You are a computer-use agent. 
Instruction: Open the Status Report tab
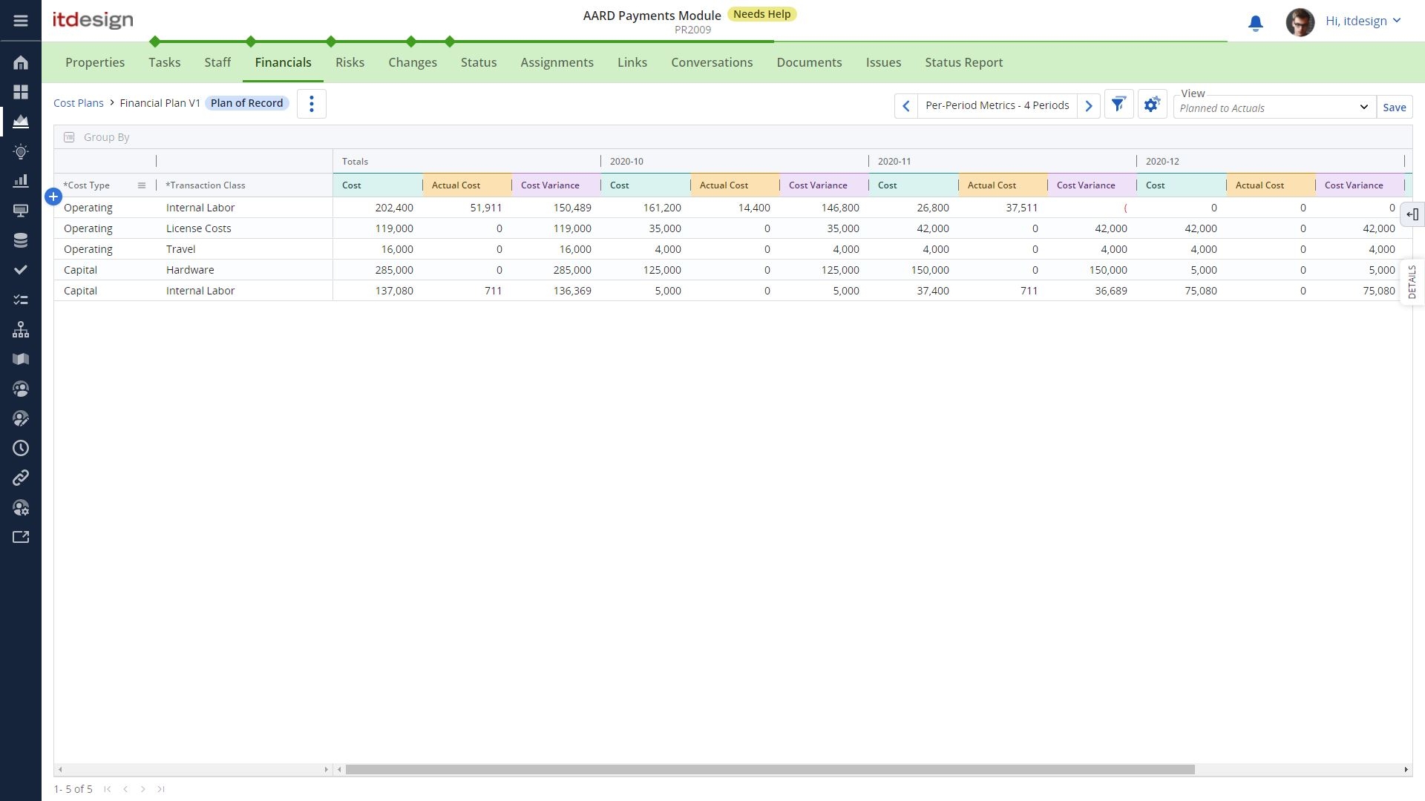click(x=963, y=62)
